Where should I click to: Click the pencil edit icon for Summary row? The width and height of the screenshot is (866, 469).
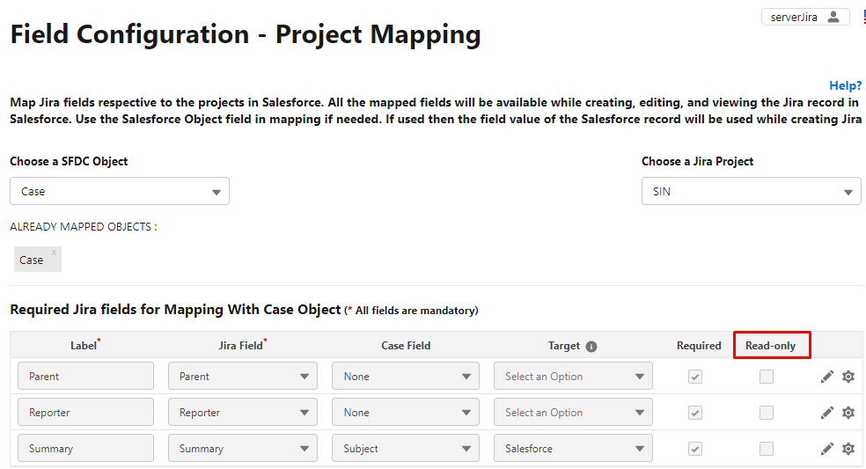826,449
